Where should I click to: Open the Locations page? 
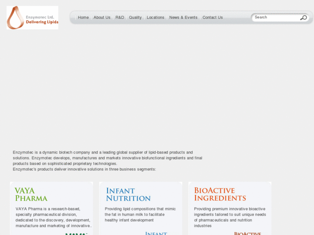pyautogui.click(x=155, y=17)
